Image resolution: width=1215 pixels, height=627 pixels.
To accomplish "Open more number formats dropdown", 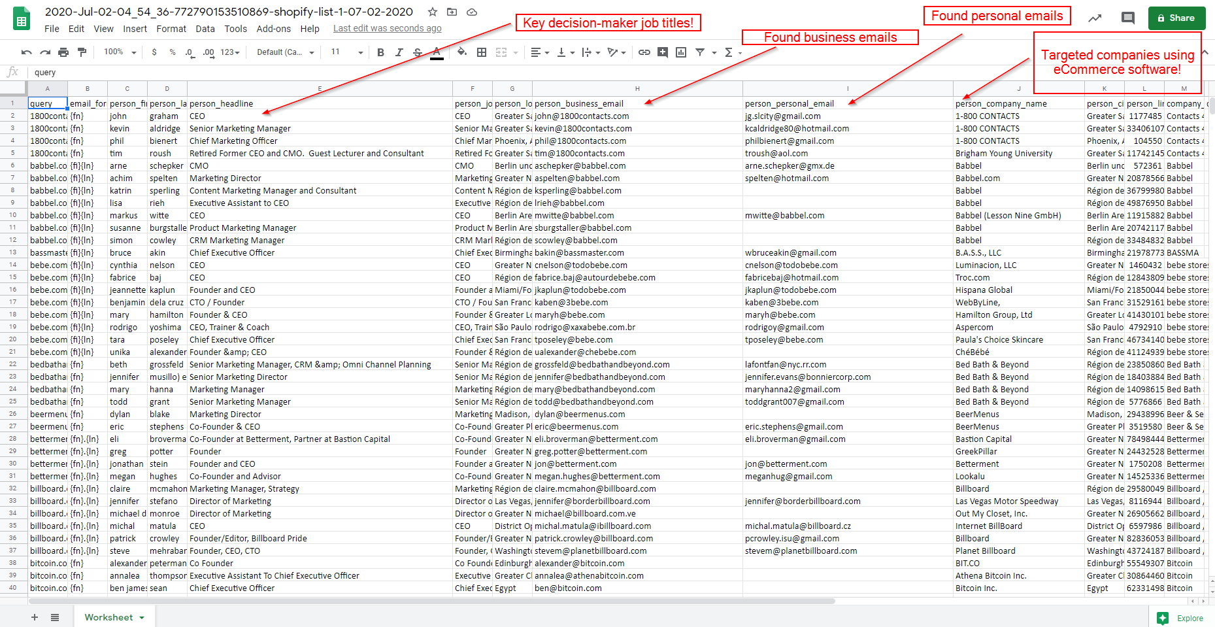I will 230,52.
